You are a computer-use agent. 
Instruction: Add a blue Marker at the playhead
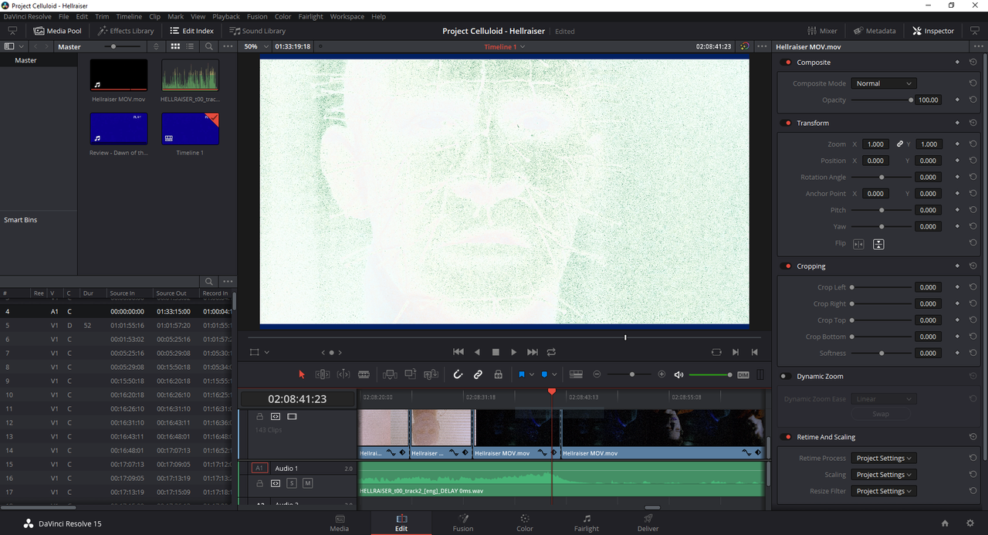[x=544, y=374]
